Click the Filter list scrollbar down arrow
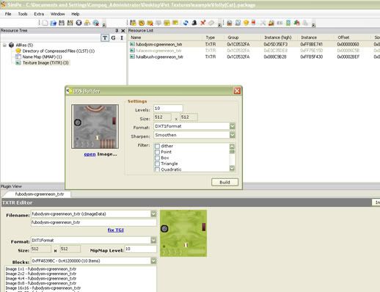Viewport: 380px width, 292px height. (x=232, y=168)
